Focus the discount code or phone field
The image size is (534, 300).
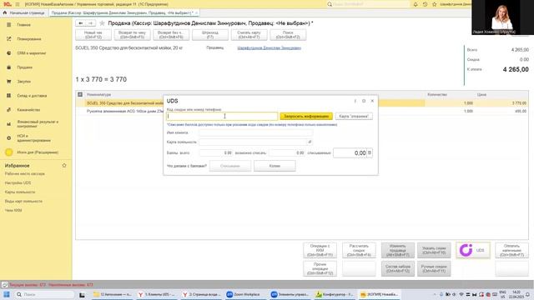pyautogui.click(x=222, y=117)
